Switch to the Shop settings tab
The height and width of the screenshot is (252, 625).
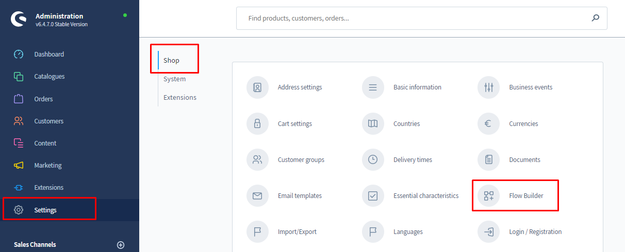click(171, 60)
